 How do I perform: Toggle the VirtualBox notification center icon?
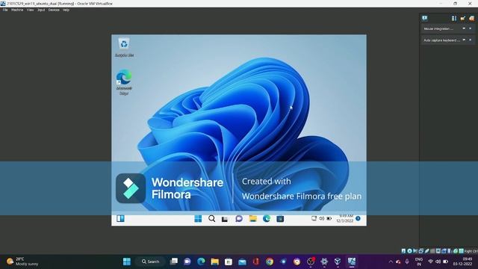coord(425,18)
